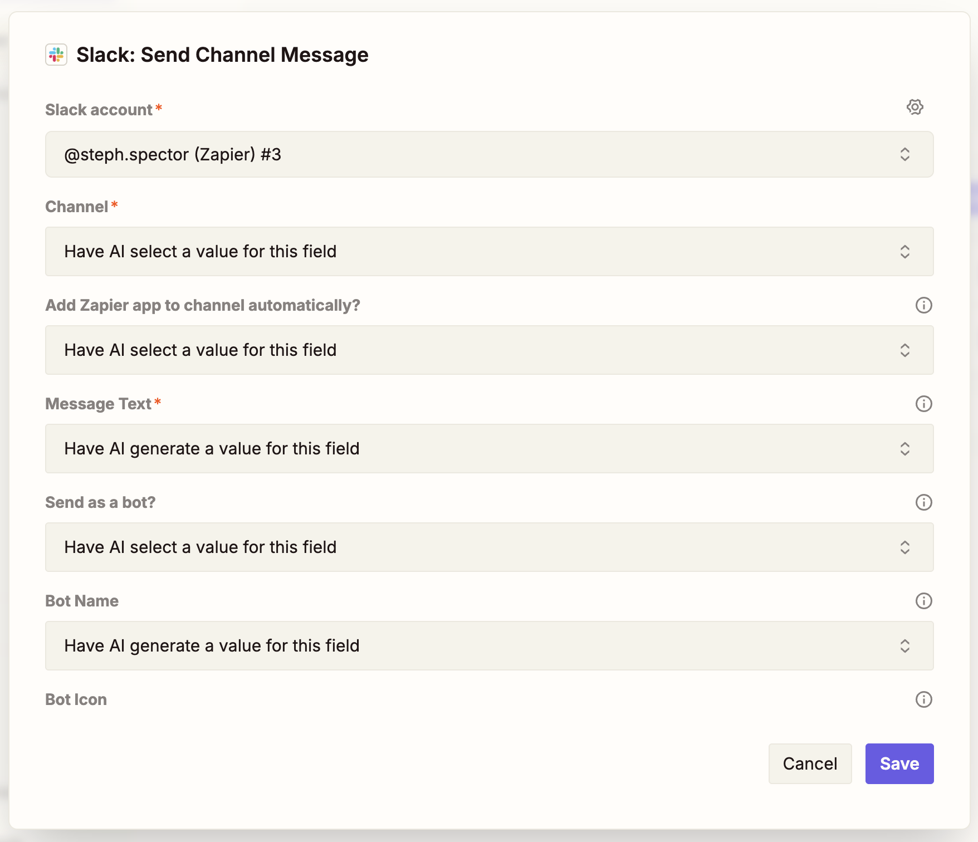Click the chevron arrows on Send as a bot field
The image size is (978, 842).
905,547
